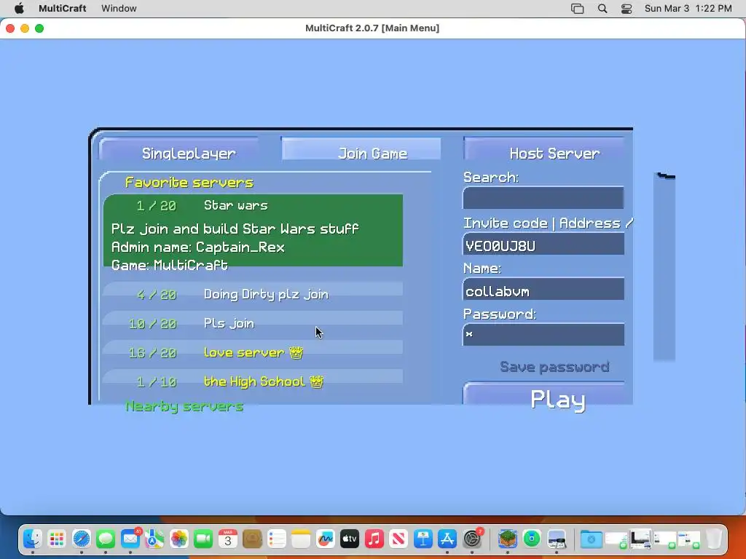Viewport: 746px width, 559px height.
Task: Open Launchpad in the dock
Action: (x=57, y=539)
